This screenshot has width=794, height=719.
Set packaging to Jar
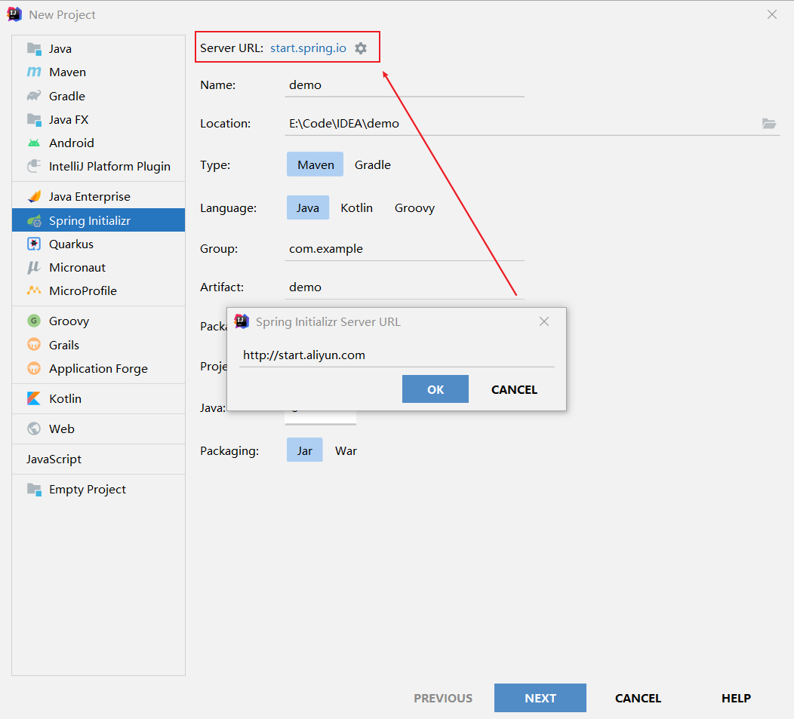(x=304, y=450)
